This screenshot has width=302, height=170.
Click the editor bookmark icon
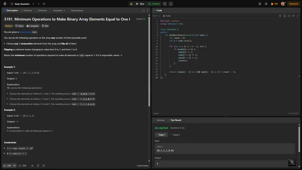pos(285,16)
